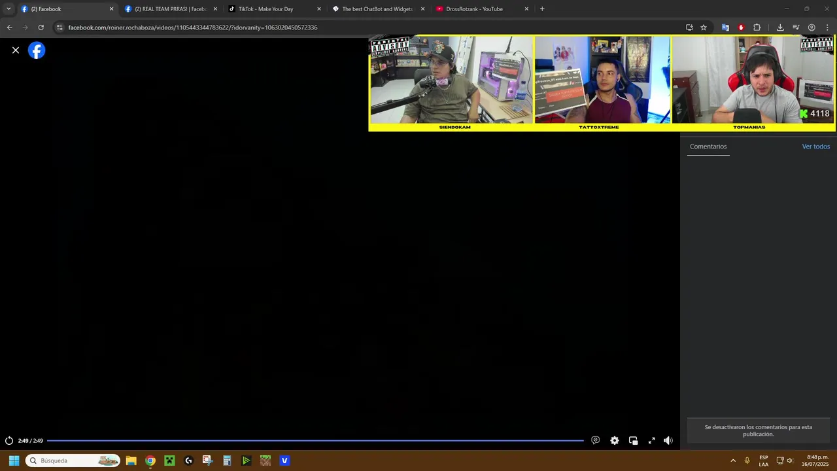Open media controls in Chrome toolbar
This screenshot has width=837, height=471.
pos(796,27)
